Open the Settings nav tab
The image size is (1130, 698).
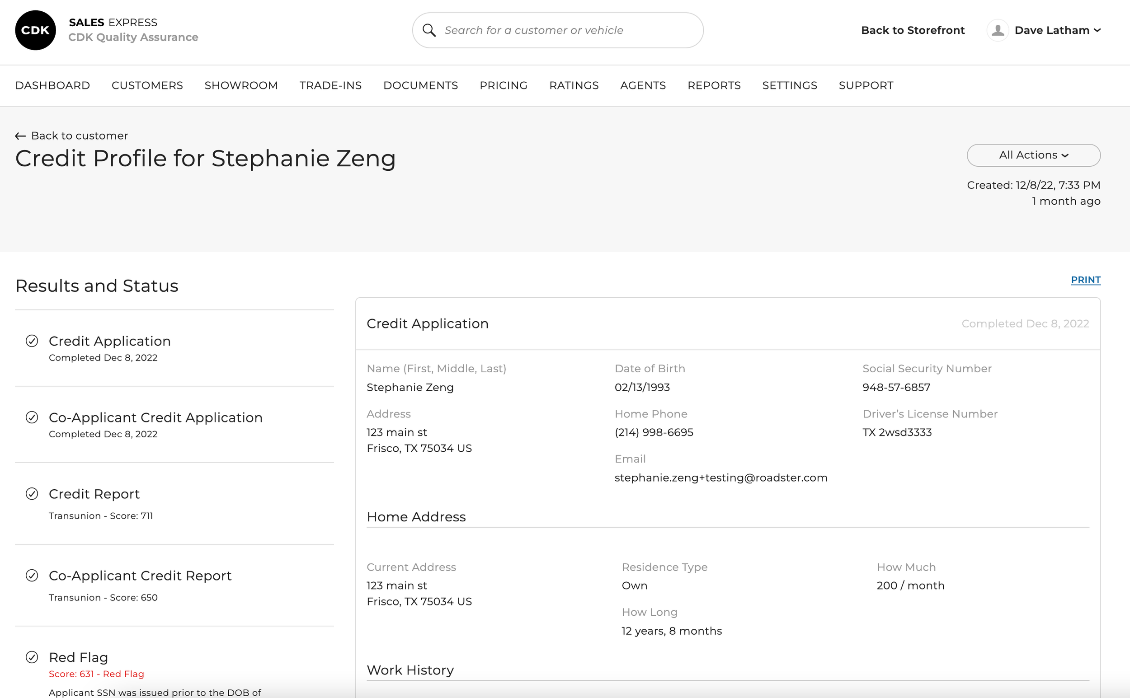pyautogui.click(x=789, y=85)
